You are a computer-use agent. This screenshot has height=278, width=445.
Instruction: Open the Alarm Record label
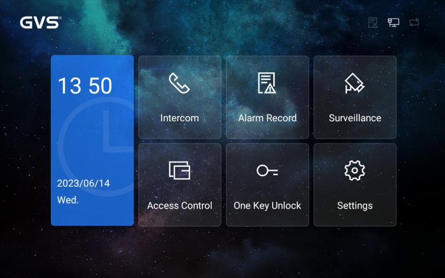click(x=267, y=118)
